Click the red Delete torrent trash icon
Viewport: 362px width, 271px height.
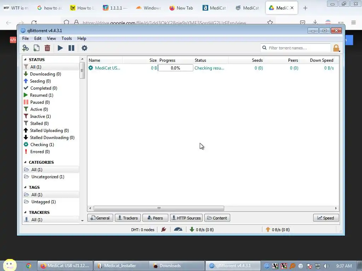point(47,48)
